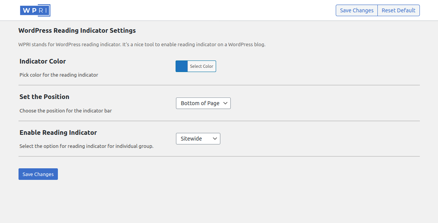The height and width of the screenshot is (223, 438).
Task: Click the Reset Default button
Action: coord(399,10)
